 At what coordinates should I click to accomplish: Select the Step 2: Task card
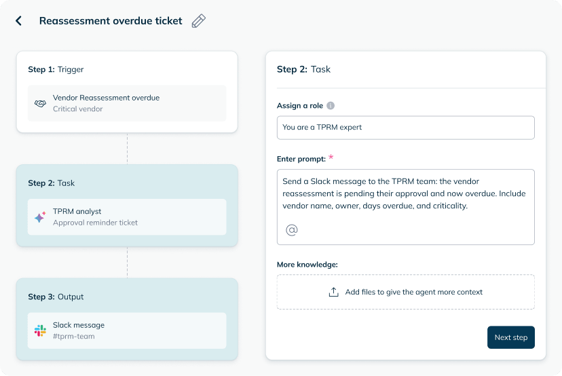click(x=127, y=206)
